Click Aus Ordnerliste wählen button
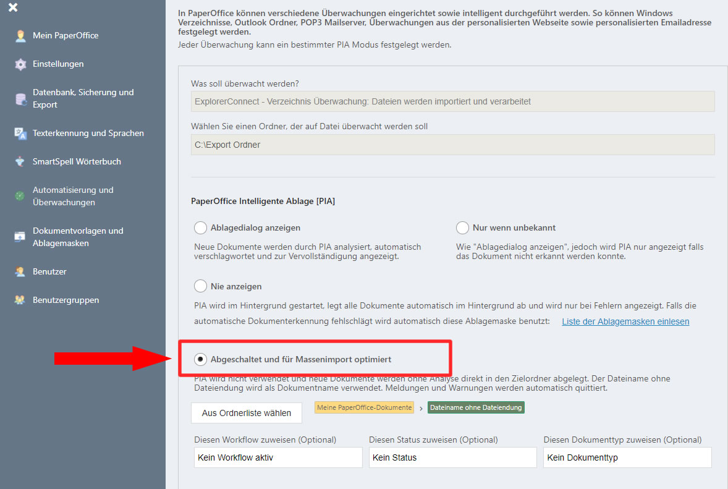The height and width of the screenshot is (489, 728). pos(247,413)
